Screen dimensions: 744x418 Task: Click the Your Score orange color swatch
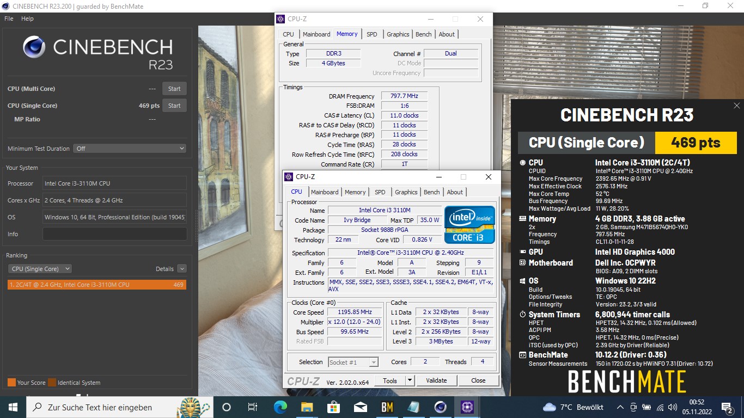(x=11, y=383)
